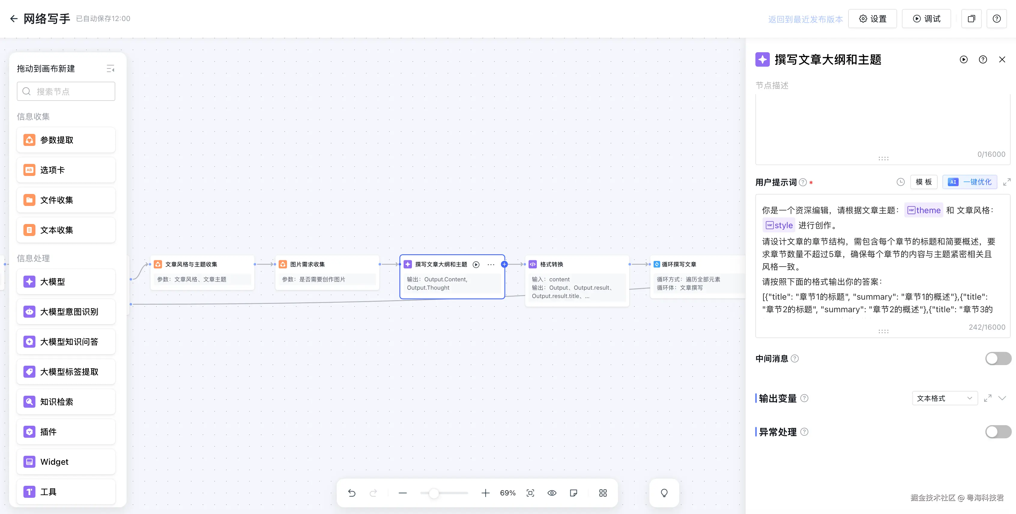Run the 撰写文章大纲和主题 node from panel header
Screen dimensions: 1016x514
click(x=963, y=59)
